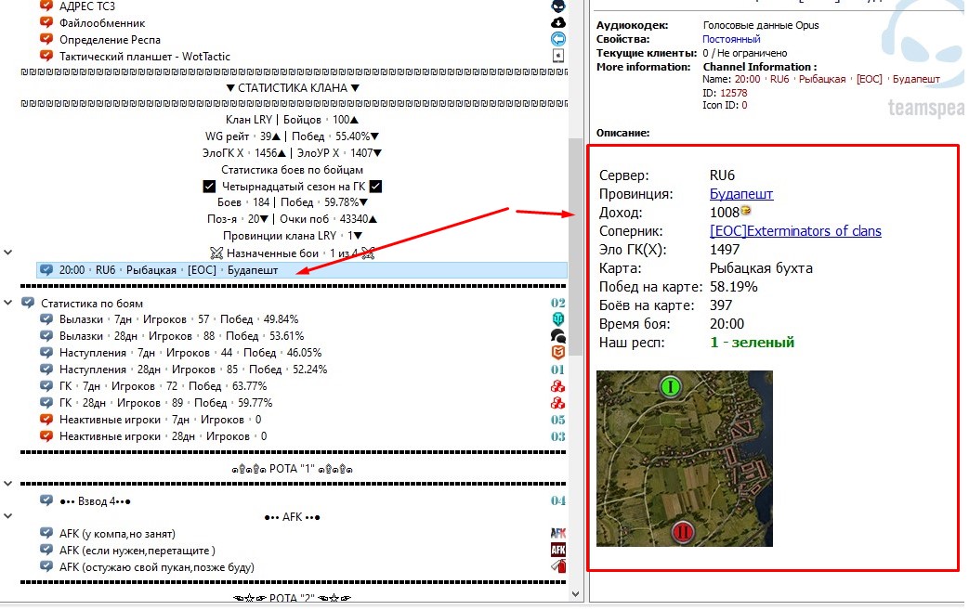
Task: Click the green spawn marker I on the map
Action: [670, 386]
